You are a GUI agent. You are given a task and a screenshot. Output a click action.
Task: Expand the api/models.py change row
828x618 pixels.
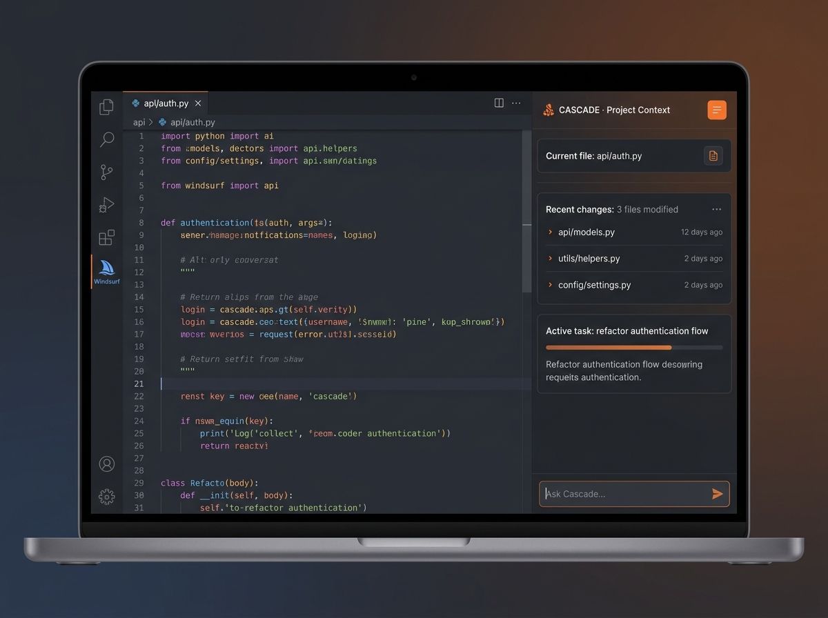[x=550, y=232]
